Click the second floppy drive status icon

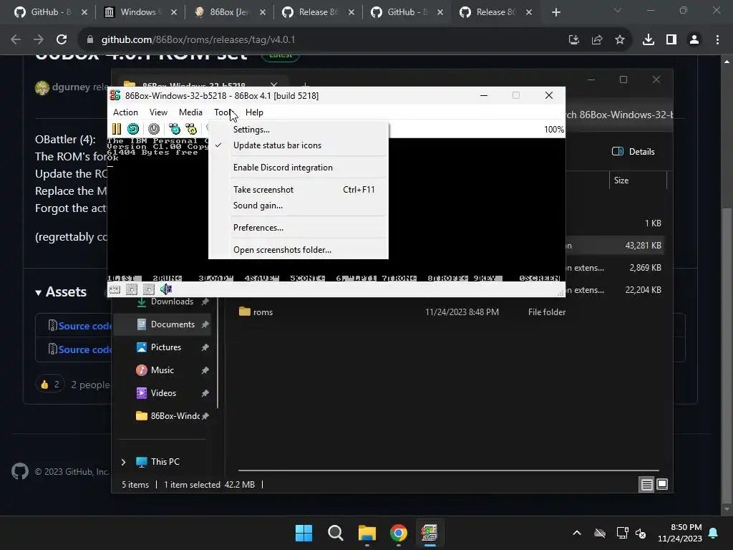[x=149, y=289]
